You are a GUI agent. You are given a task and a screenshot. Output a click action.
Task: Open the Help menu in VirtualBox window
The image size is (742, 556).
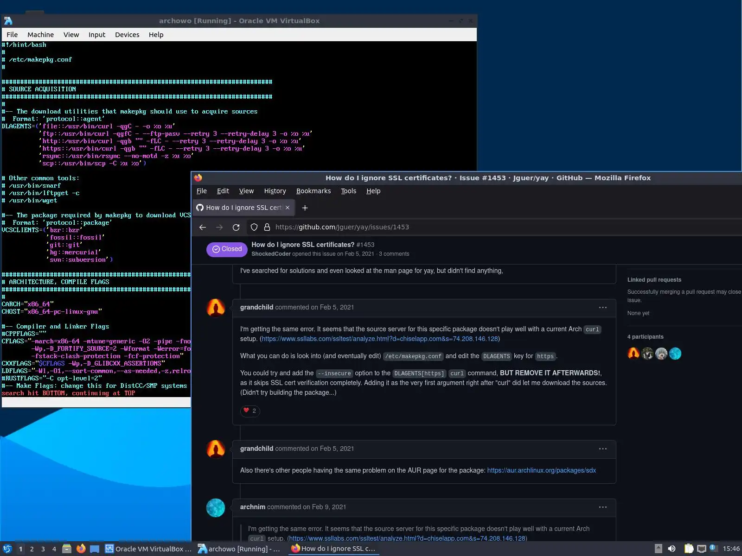click(156, 35)
